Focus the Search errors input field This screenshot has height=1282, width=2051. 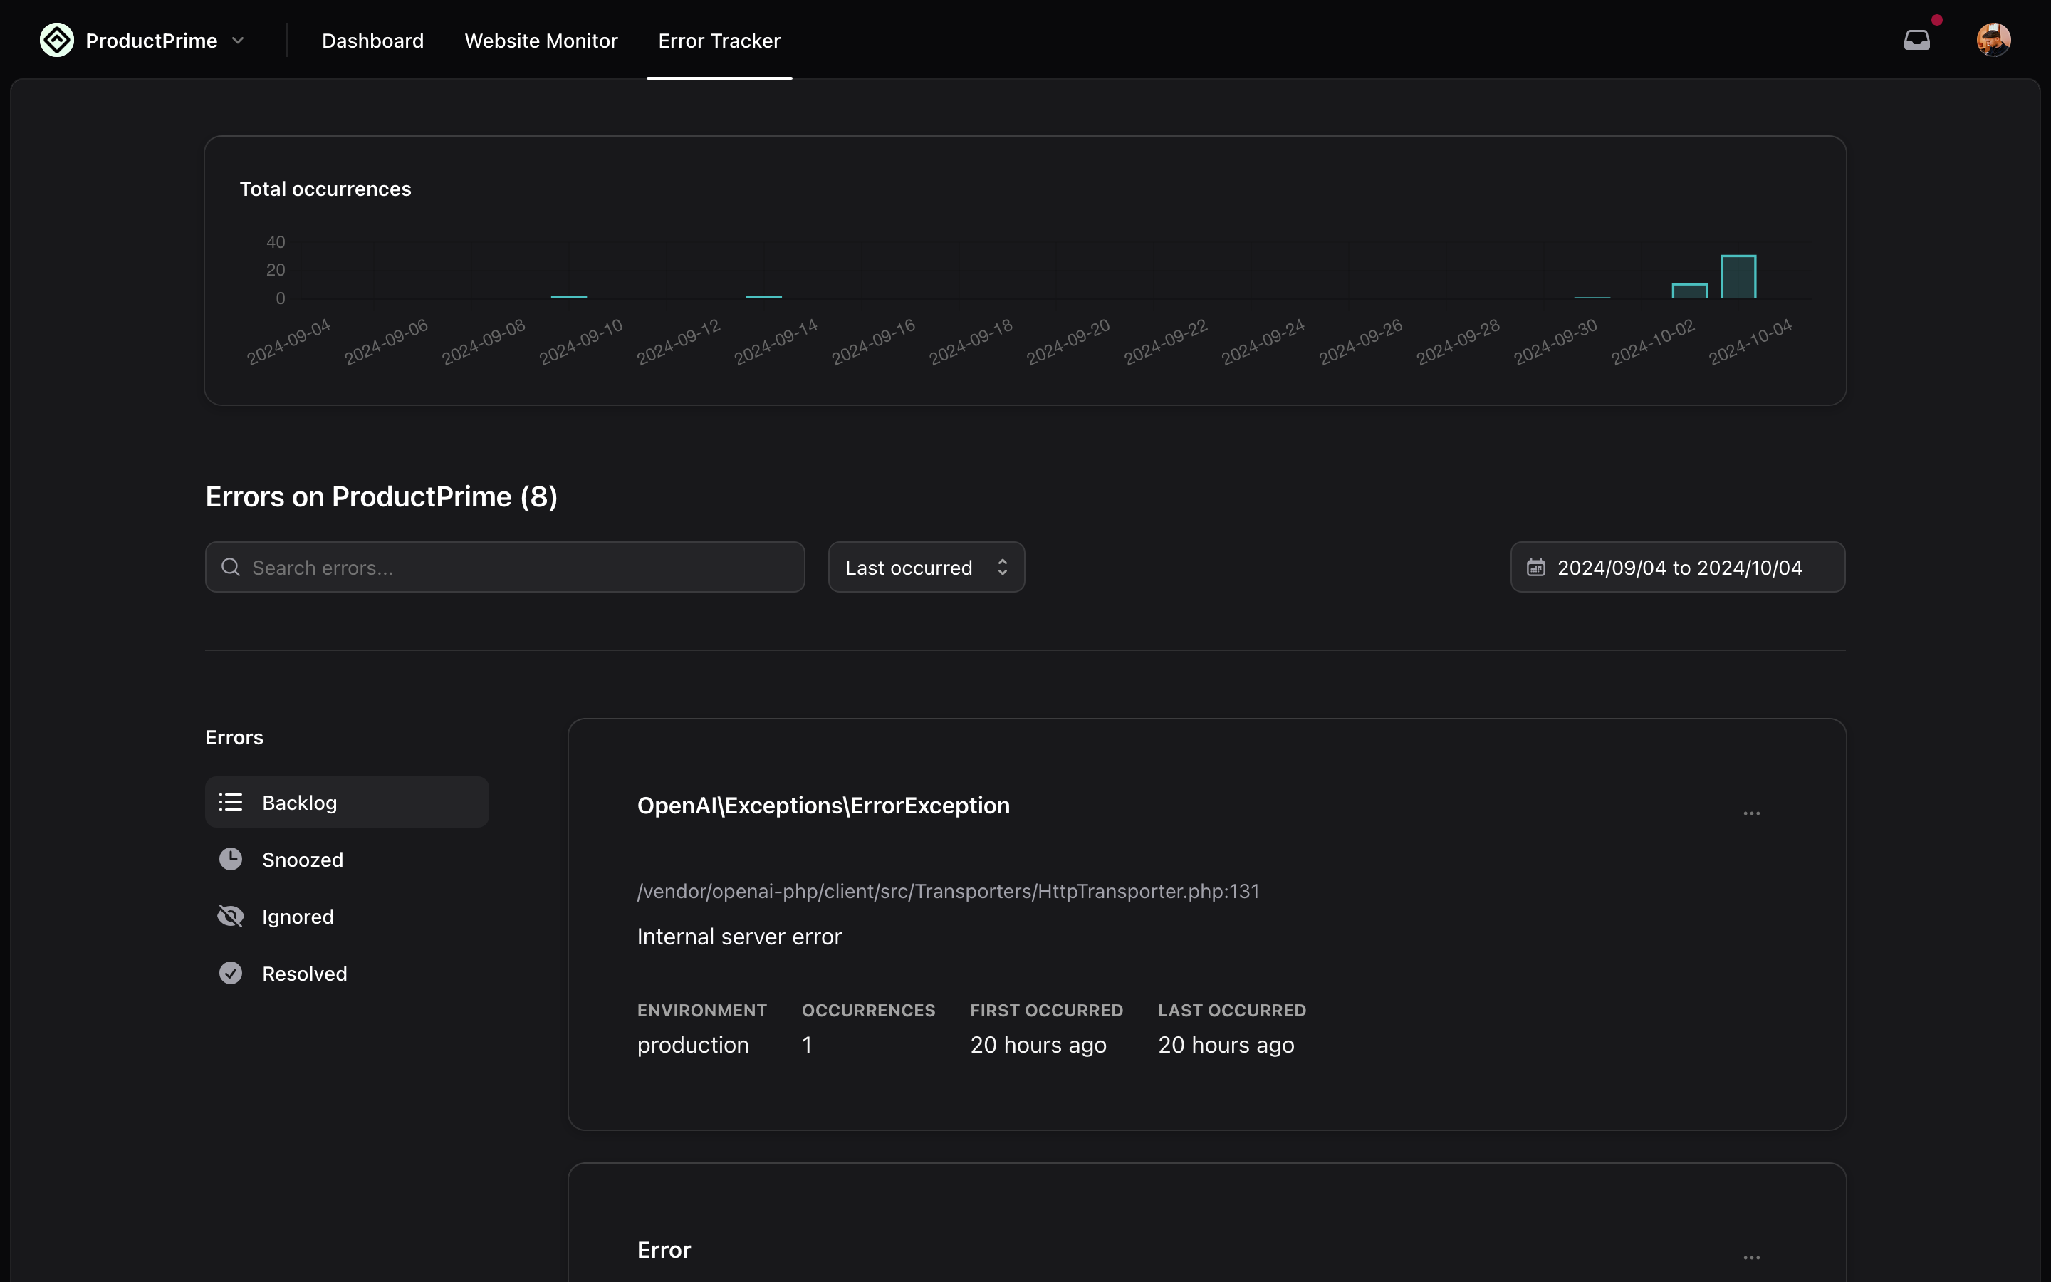(504, 567)
